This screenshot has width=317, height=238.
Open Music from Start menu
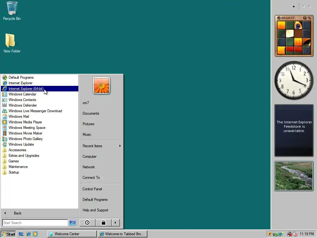pyautogui.click(x=101, y=134)
